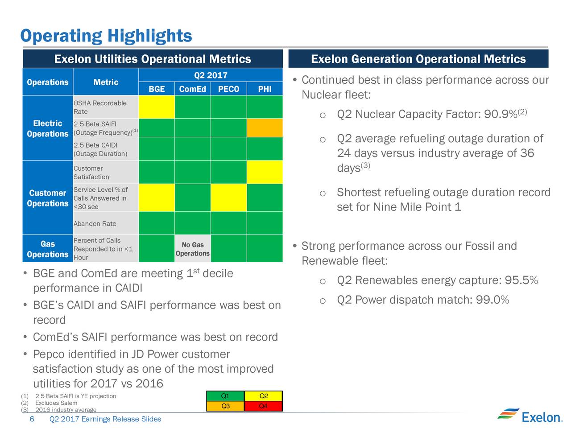Screen dimensions: 571x428
Task: Click the 2016 industry average footnote
Action: coord(59,410)
